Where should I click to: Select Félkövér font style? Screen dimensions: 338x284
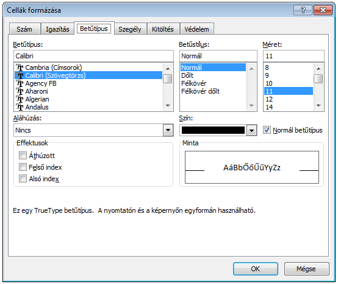[213, 83]
